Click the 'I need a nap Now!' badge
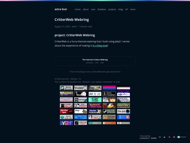This screenshot has width=190, height=143. point(81,123)
